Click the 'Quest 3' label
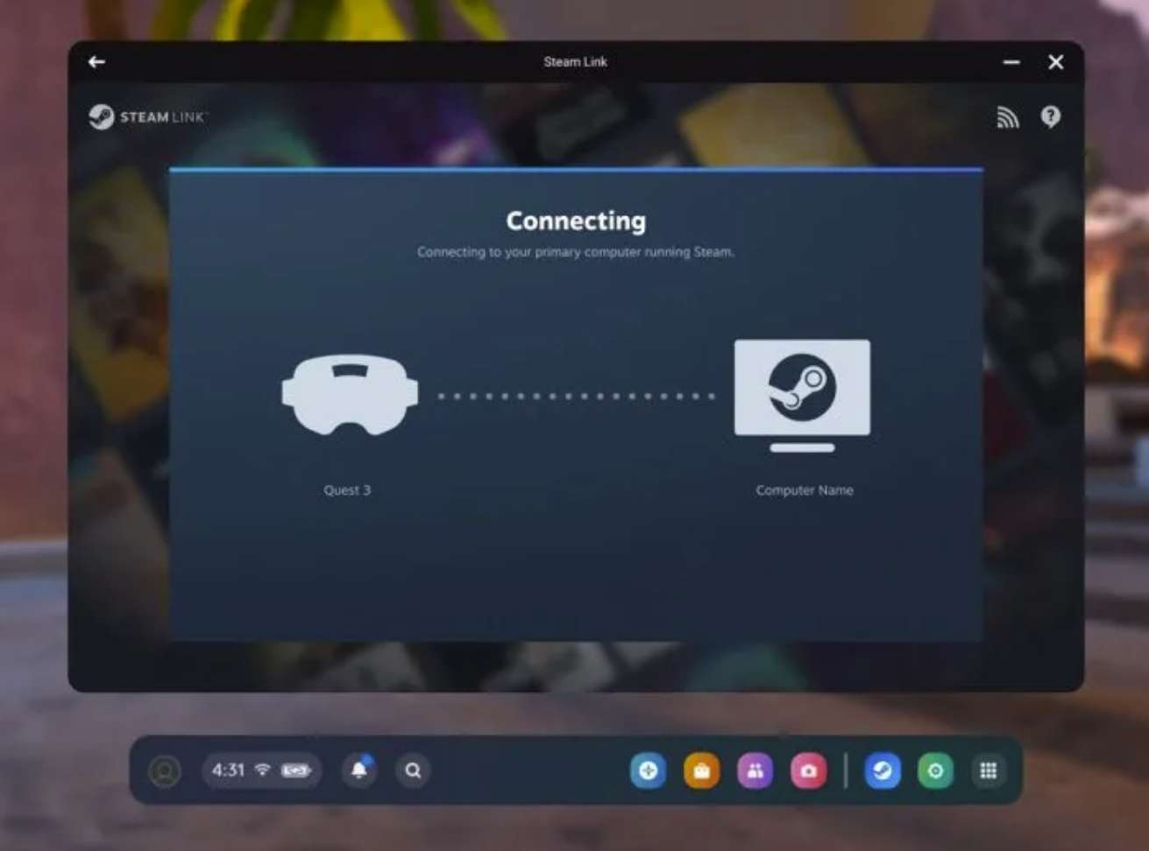This screenshot has width=1149, height=851. (347, 490)
